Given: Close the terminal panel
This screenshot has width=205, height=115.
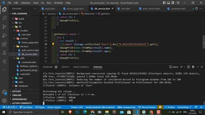Looking at the screenshot, I should [202, 67].
